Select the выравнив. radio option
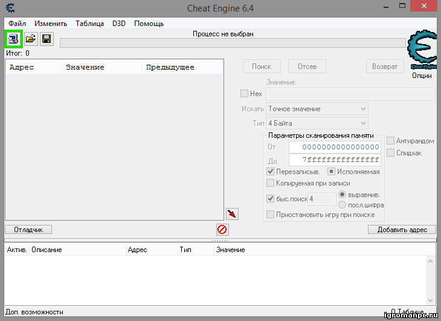 click(x=342, y=195)
